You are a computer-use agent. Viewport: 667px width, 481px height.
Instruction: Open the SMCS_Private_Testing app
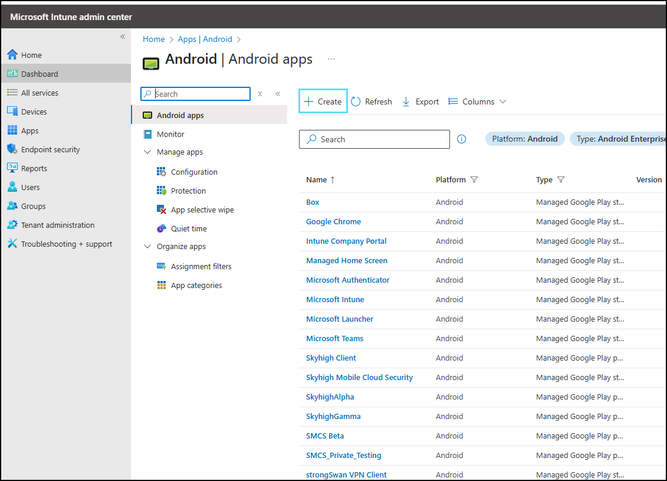click(344, 456)
